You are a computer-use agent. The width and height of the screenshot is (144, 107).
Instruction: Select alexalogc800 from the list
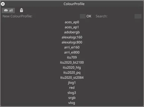[x=72, y=42]
